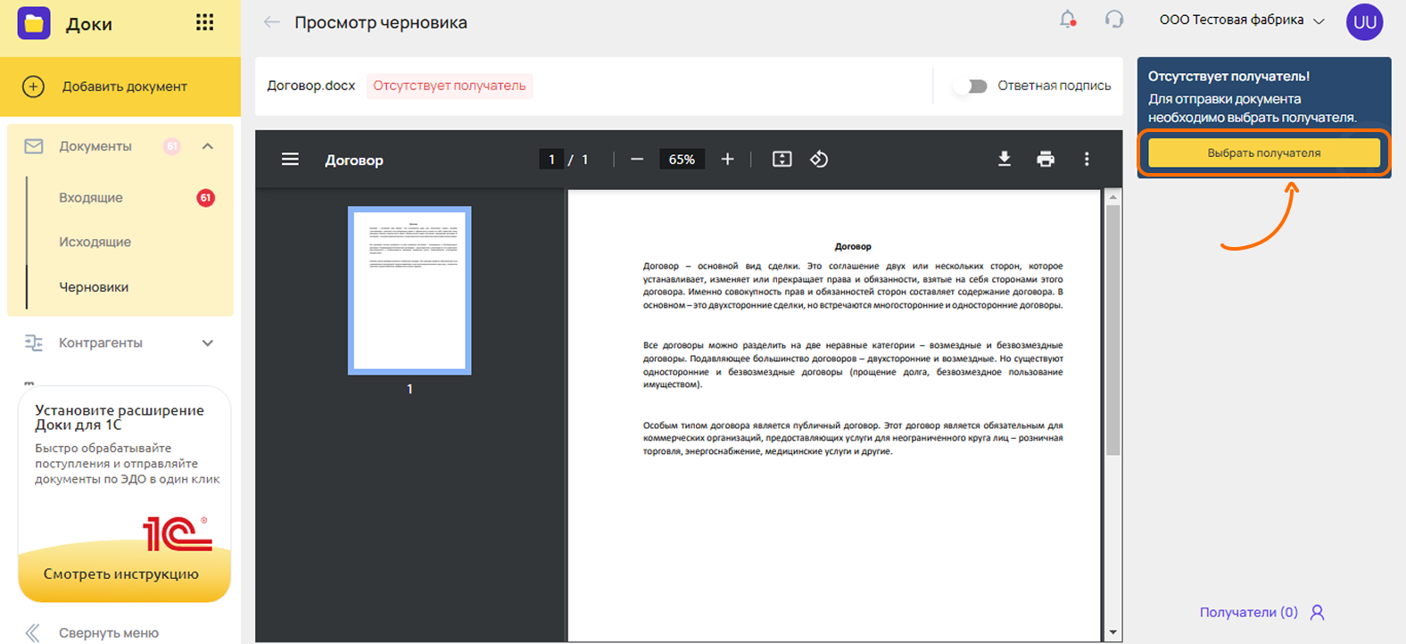Click the Установите расширение Доки для 1С heading
1406x644 pixels.
(120, 417)
